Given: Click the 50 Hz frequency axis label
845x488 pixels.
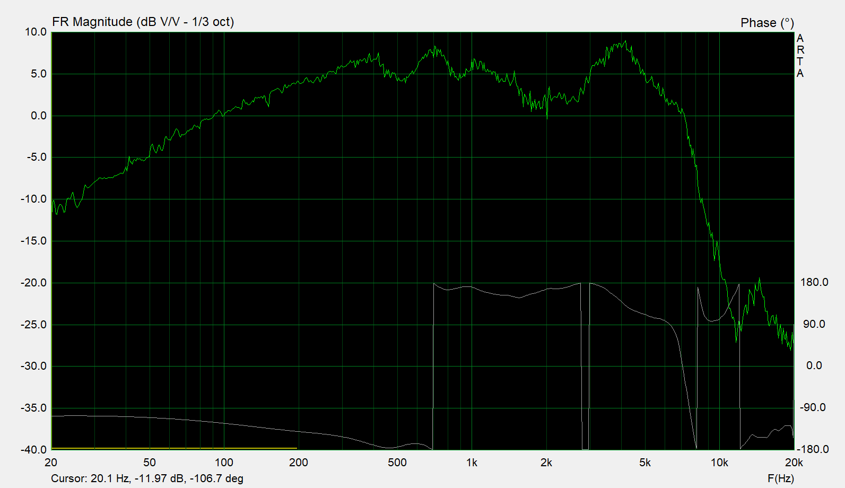Looking at the screenshot, I should pos(150,463).
